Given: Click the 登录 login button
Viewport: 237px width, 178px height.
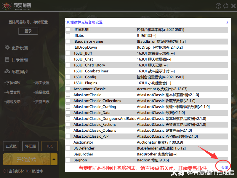Looking at the screenshot, I should [x=28, y=31].
